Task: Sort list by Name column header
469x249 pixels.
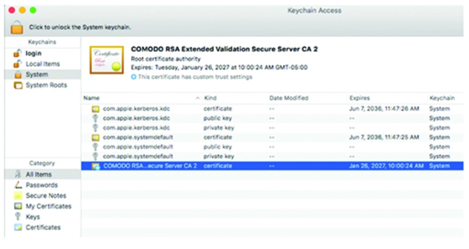Action: point(91,98)
